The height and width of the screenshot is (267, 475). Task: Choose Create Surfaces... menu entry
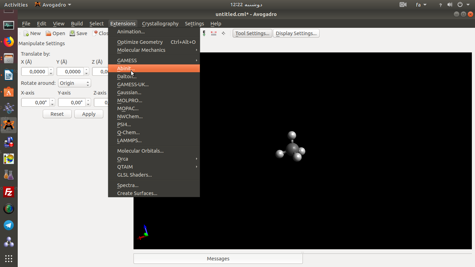pos(154,193)
